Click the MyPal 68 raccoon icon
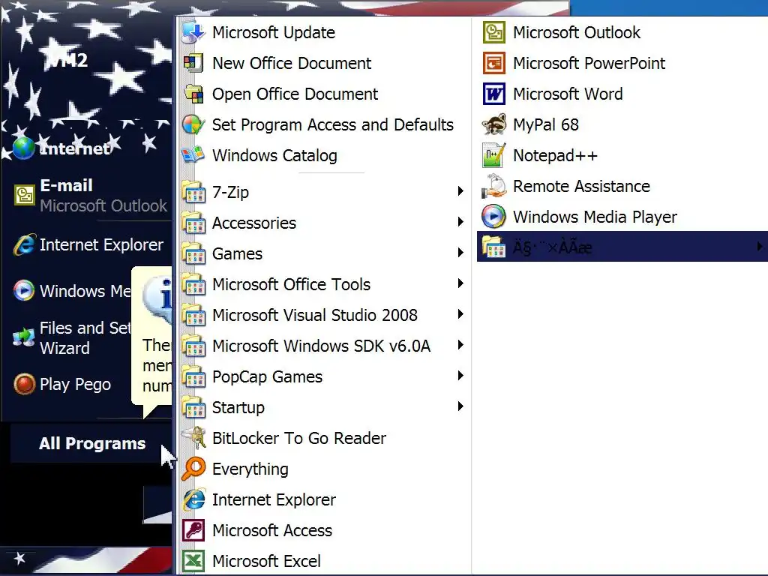Screen dimensions: 768x576 493,125
